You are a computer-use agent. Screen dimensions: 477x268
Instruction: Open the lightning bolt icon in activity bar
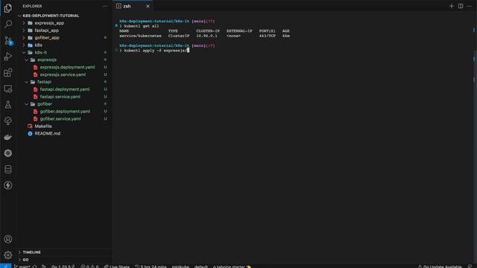(x=8, y=185)
